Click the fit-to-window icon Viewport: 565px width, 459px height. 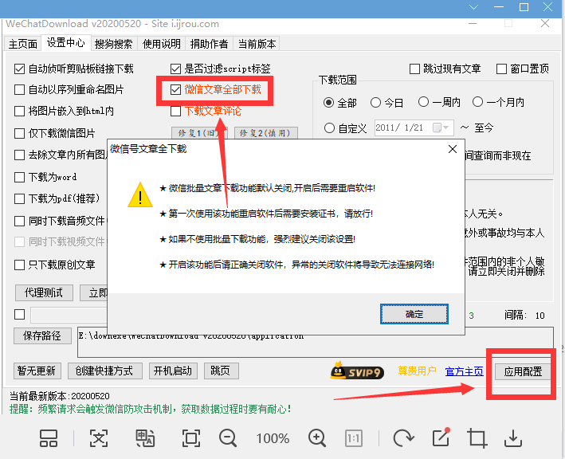coord(191,438)
